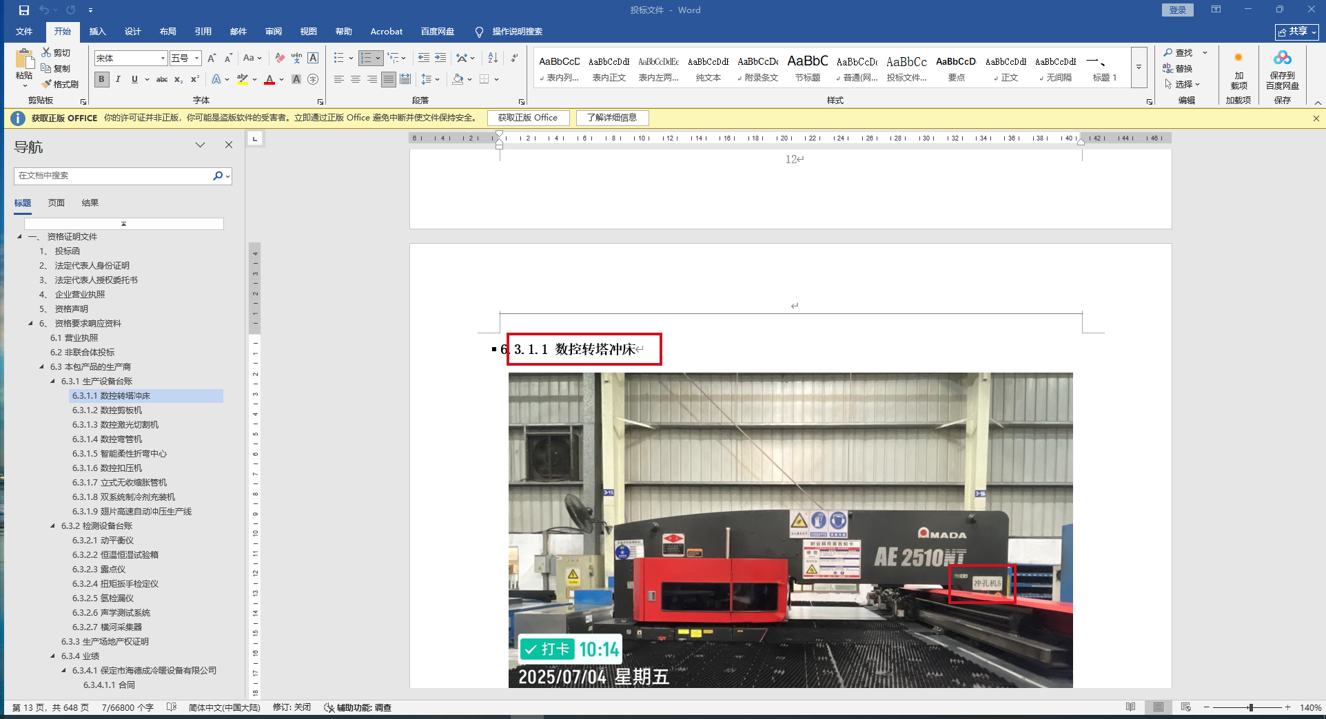Image resolution: width=1326 pixels, height=719 pixels.
Task: Click the red font color swatch
Action: (269, 80)
